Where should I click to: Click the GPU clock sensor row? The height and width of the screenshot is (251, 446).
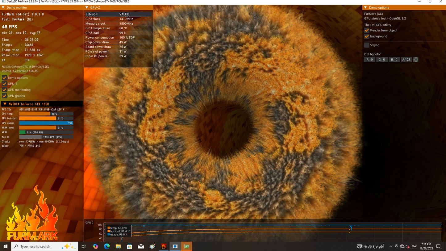click(119, 19)
